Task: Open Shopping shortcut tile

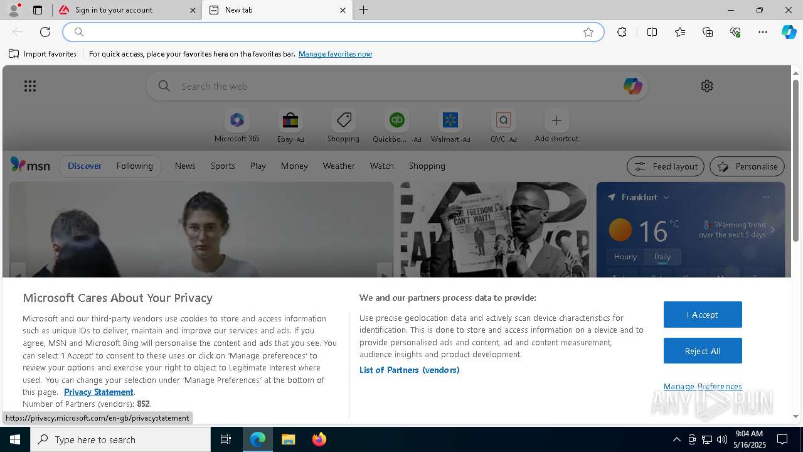Action: coord(343,126)
